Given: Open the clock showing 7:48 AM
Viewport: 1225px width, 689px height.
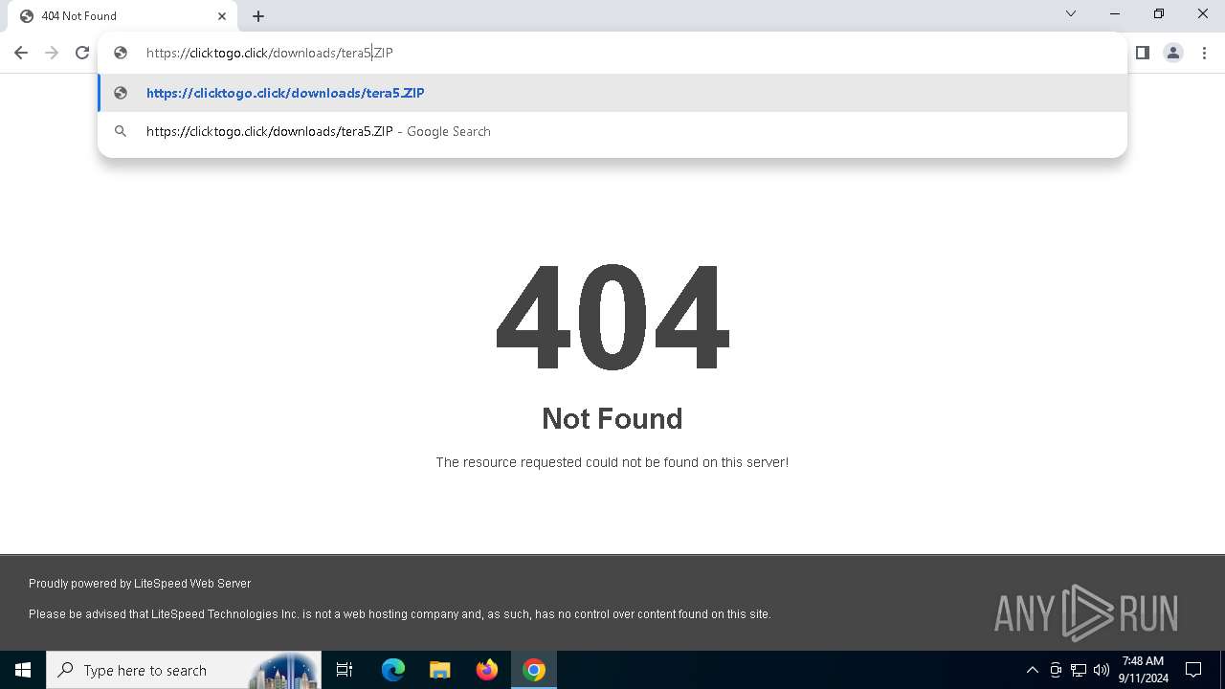Looking at the screenshot, I should point(1143,670).
